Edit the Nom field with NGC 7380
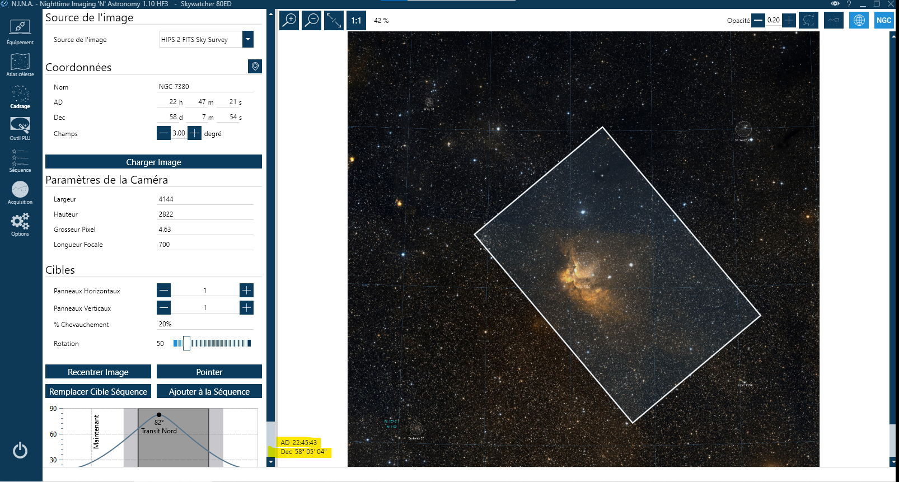This screenshot has width=899, height=482. click(205, 87)
